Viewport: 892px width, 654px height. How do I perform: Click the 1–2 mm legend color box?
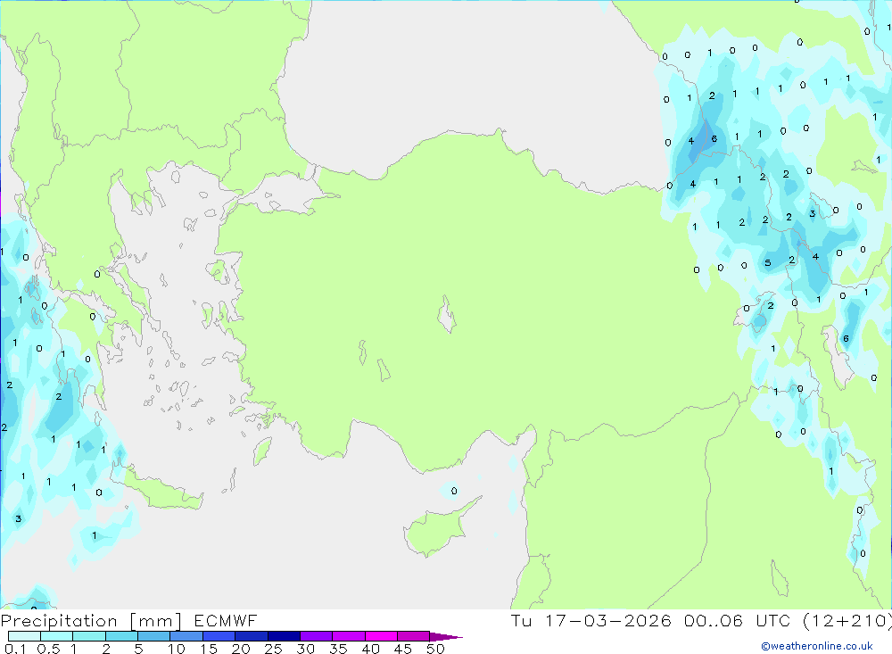(89, 636)
